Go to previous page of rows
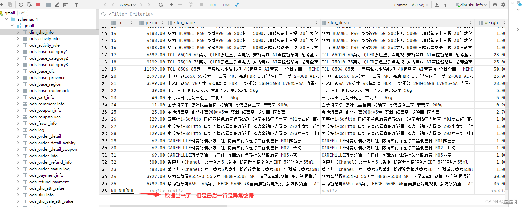 pyautogui.click(x=113, y=5)
